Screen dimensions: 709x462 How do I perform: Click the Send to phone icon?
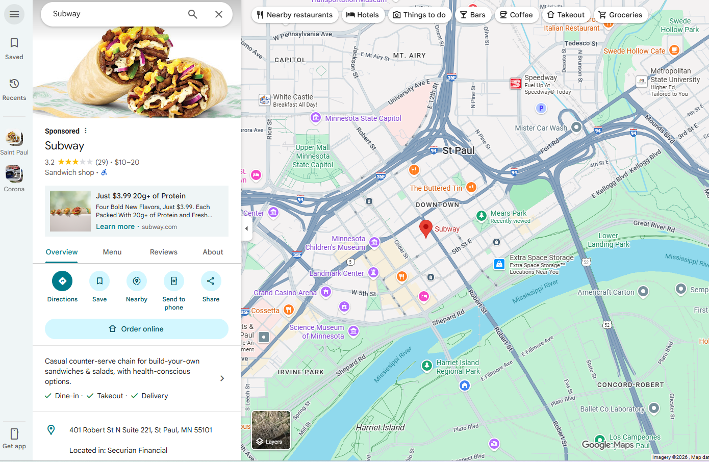[x=173, y=281]
